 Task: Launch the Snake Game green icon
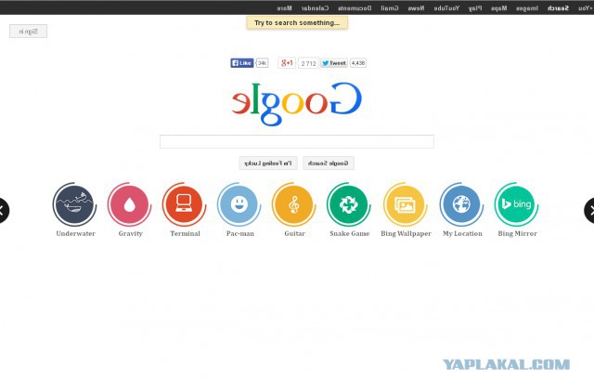tap(349, 204)
